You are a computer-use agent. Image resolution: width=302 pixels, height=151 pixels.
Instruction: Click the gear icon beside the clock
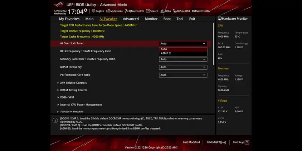pos(86,10)
